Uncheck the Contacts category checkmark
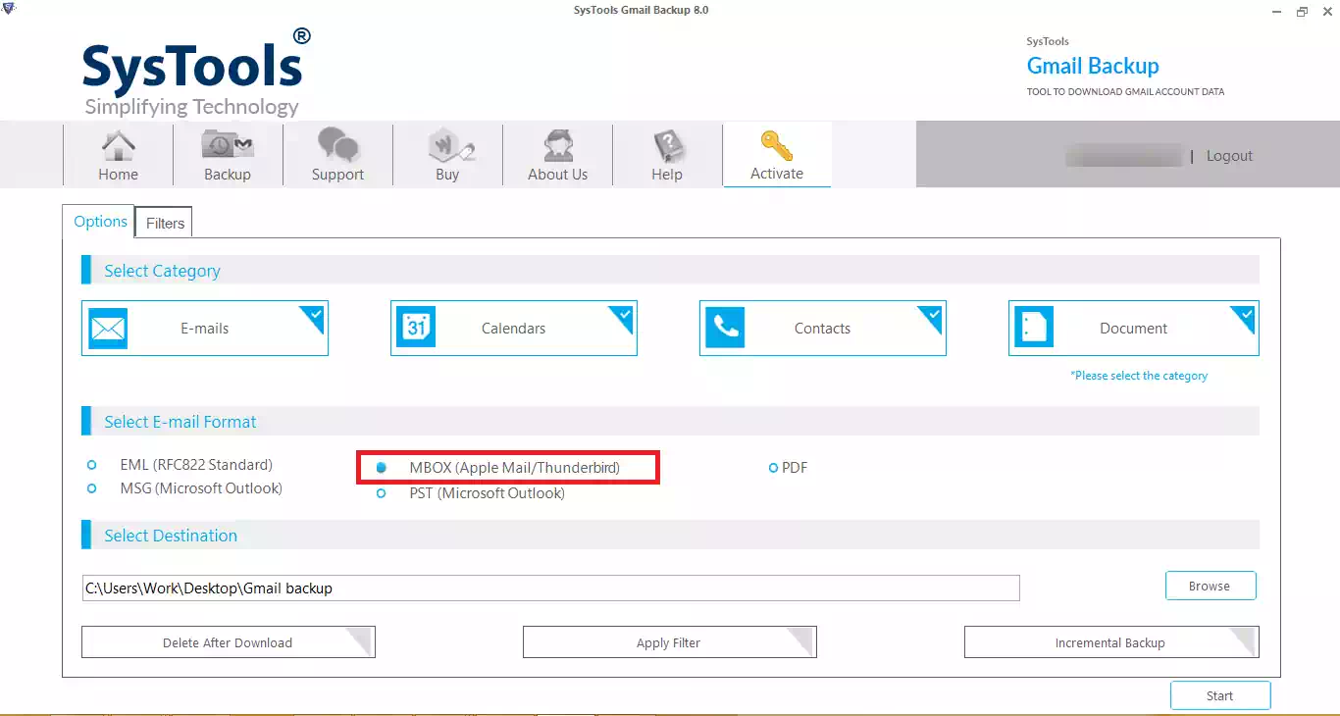The width and height of the screenshot is (1340, 716). pyautogui.click(x=933, y=316)
